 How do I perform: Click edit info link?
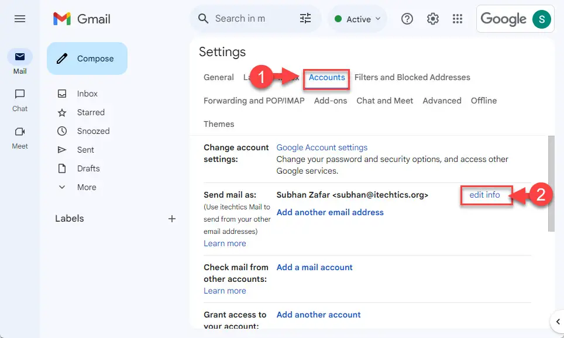click(484, 195)
